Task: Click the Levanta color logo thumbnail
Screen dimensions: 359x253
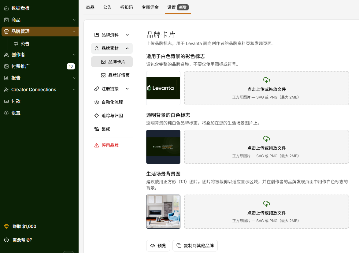Action: pos(163,88)
